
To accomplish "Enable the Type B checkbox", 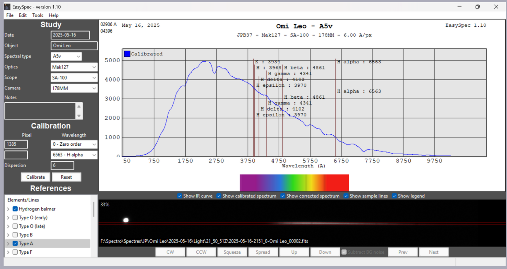I will pyautogui.click(x=15, y=235).
